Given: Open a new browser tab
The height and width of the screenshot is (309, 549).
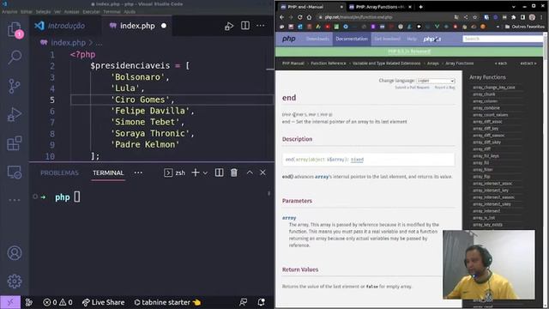Looking at the screenshot, I should (x=420, y=7).
